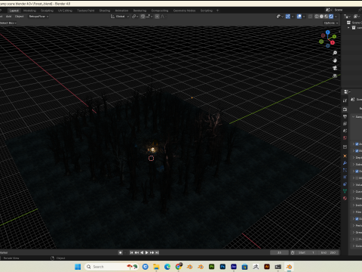Open the Add menu
Screen dimensions: 362x272
[8, 17]
